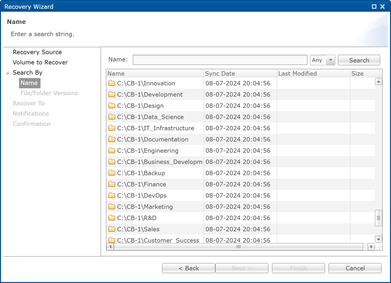Click the folder icon for C:\CB-1\R&D
This screenshot has width=391, height=283.
(112, 218)
